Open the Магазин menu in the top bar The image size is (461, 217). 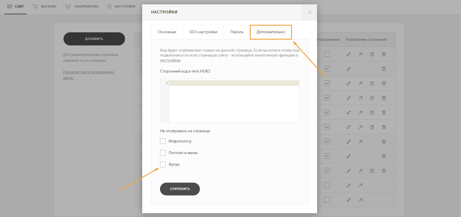pyautogui.click(x=45, y=6)
